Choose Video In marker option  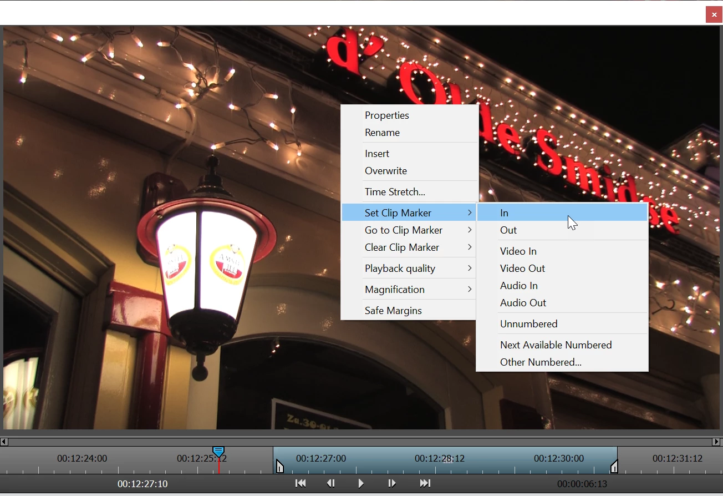point(562,251)
